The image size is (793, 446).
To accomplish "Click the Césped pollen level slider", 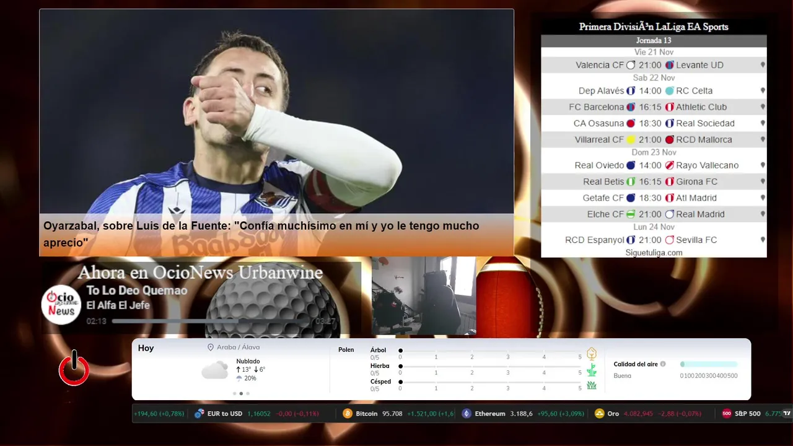I will pos(490,382).
